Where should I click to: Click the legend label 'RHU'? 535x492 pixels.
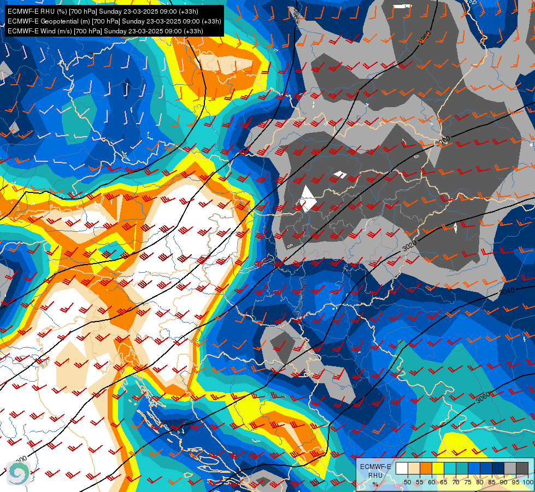[x=375, y=475]
